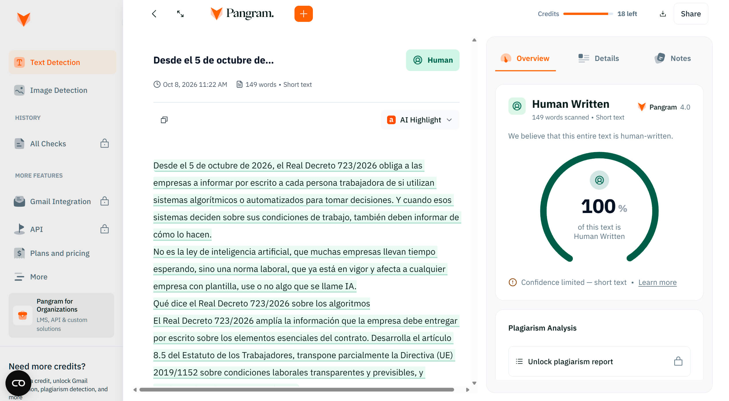The image size is (729, 401).
Task: Follow the Learn more link
Action: click(x=657, y=282)
